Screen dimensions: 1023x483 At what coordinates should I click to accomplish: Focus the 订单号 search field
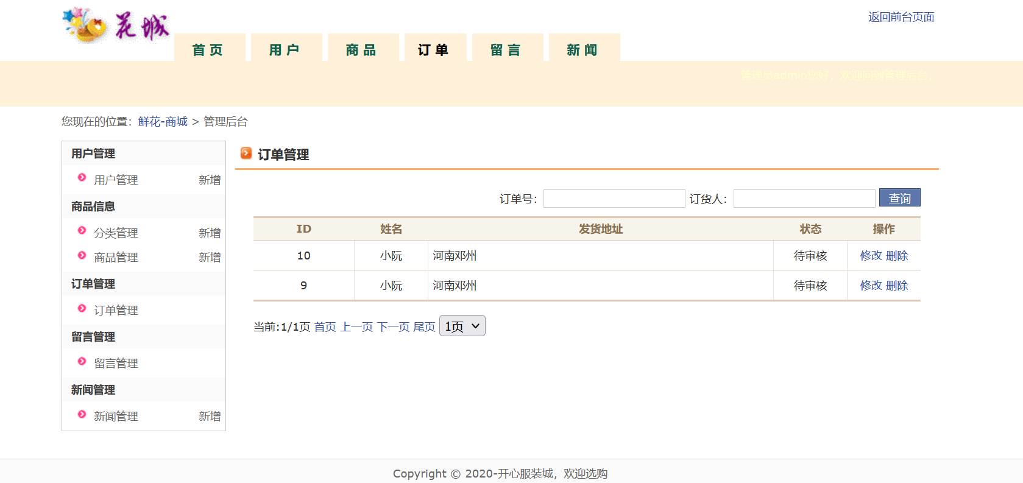pyautogui.click(x=614, y=199)
